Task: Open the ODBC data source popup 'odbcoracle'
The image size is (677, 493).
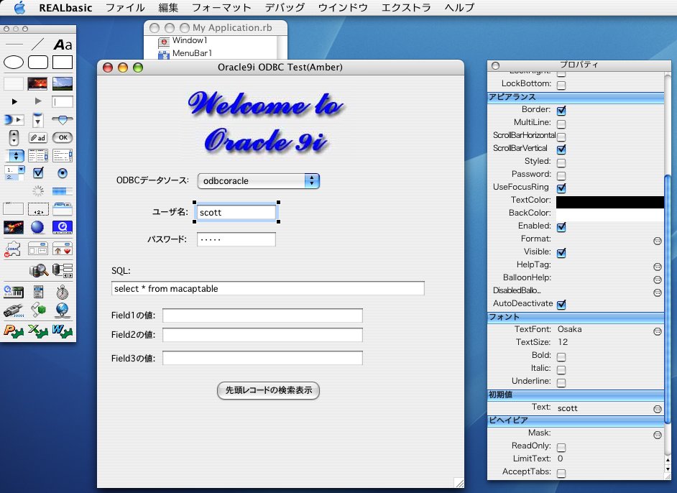Action: [x=259, y=181]
